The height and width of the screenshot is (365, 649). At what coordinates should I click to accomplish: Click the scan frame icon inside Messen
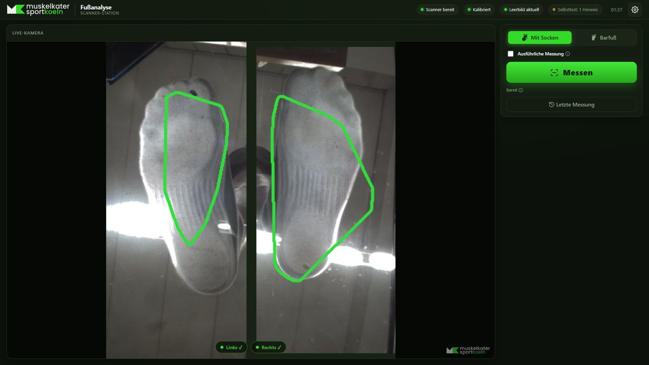tap(554, 73)
